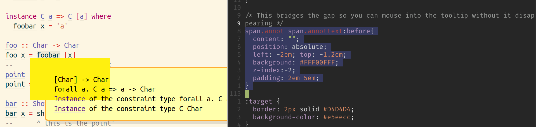Click the #e5eecc background-color value
This screenshot has height=127, width=536.
tap(337, 117)
